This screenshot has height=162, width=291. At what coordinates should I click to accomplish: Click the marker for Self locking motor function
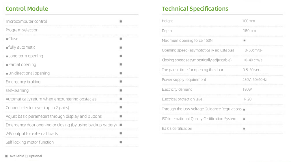pyautogui.click(x=121, y=142)
